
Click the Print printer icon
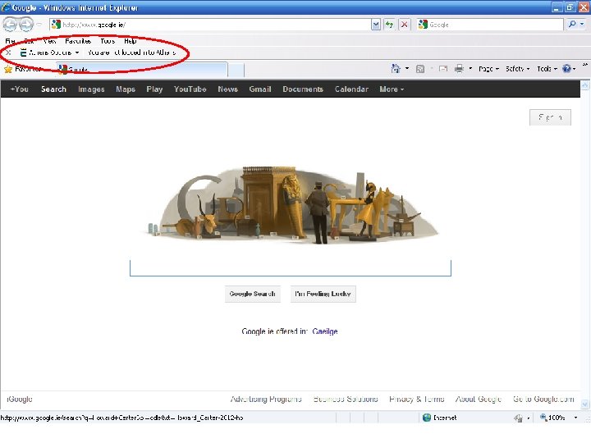pos(459,69)
